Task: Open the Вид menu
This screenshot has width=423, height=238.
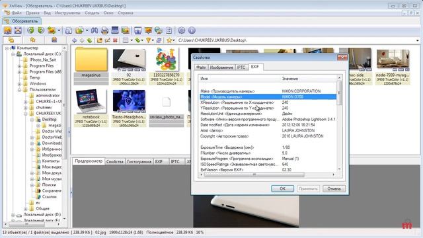Action: pyautogui.click(x=47, y=13)
